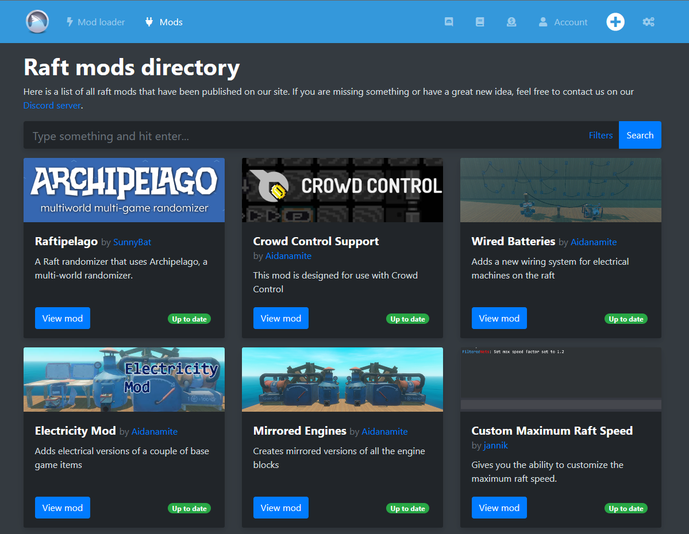Open Aidanamite link beside Wired Batteries
The height and width of the screenshot is (534, 689).
click(x=594, y=242)
